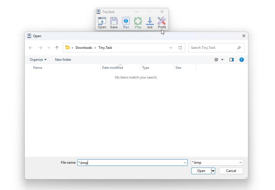Click the Open button in the dialog

pos(201,171)
